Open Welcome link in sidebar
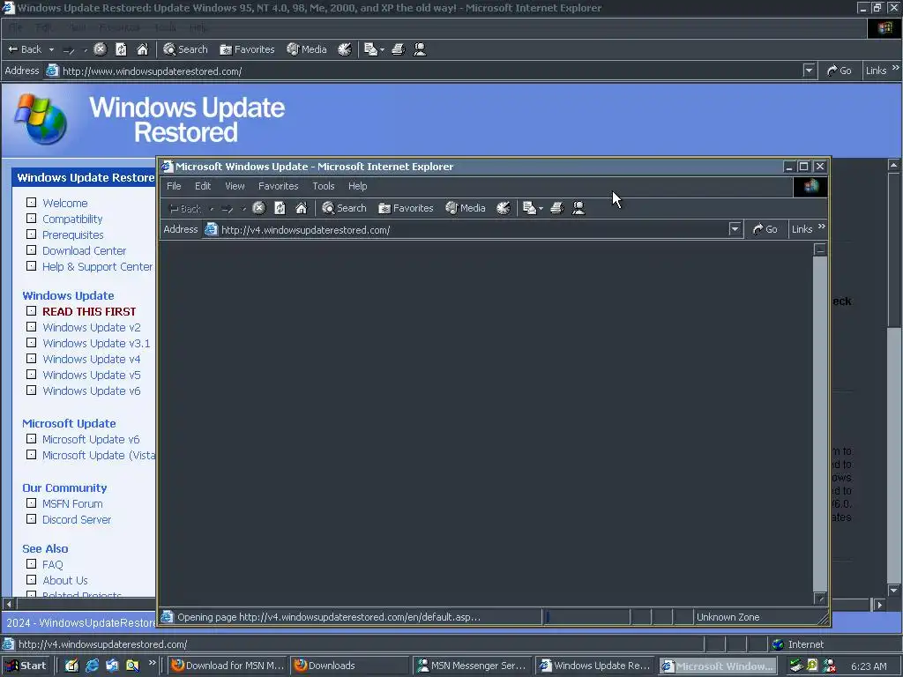The image size is (903, 677). click(65, 204)
